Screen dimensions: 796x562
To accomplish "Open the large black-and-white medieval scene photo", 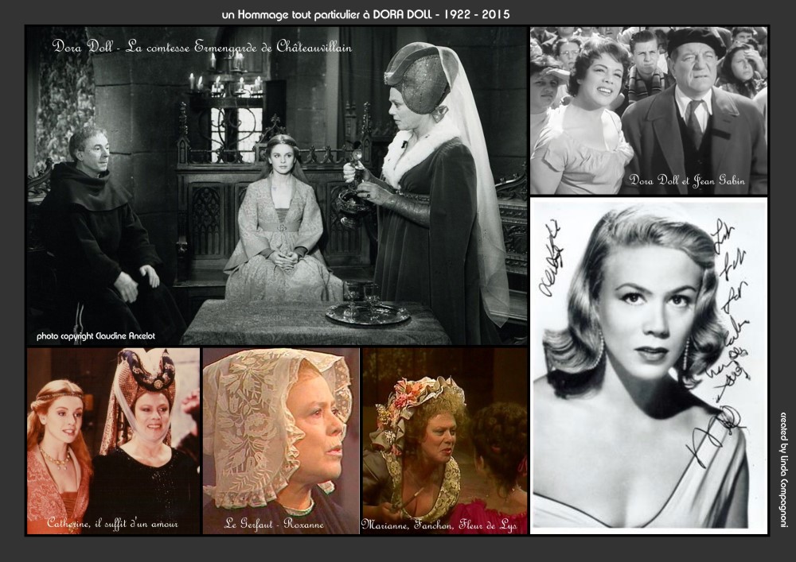I will (x=277, y=186).
